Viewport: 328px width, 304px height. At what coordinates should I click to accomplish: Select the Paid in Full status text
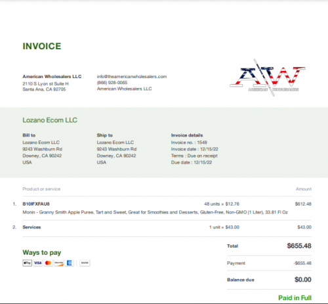tap(295, 298)
